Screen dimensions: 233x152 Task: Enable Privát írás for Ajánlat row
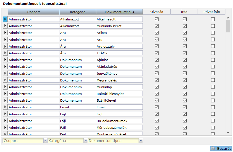(x=213, y=60)
